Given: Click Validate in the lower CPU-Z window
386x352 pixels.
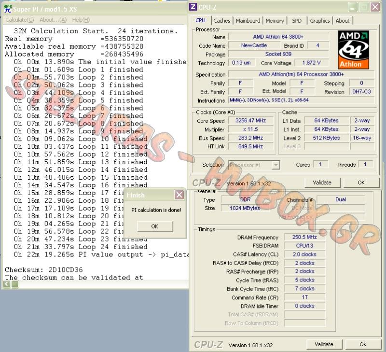Looking at the screenshot, I should point(324,344).
